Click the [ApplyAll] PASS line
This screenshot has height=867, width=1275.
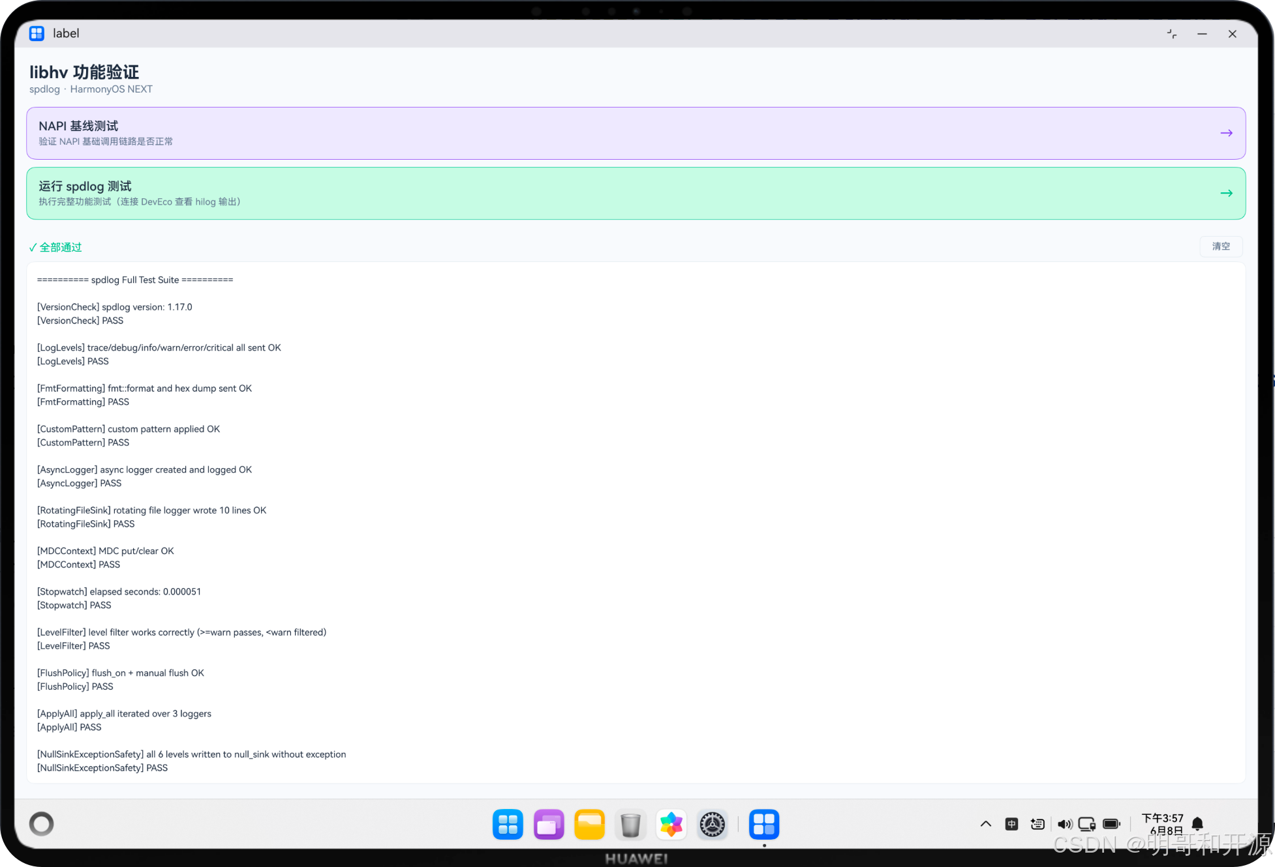coord(69,728)
